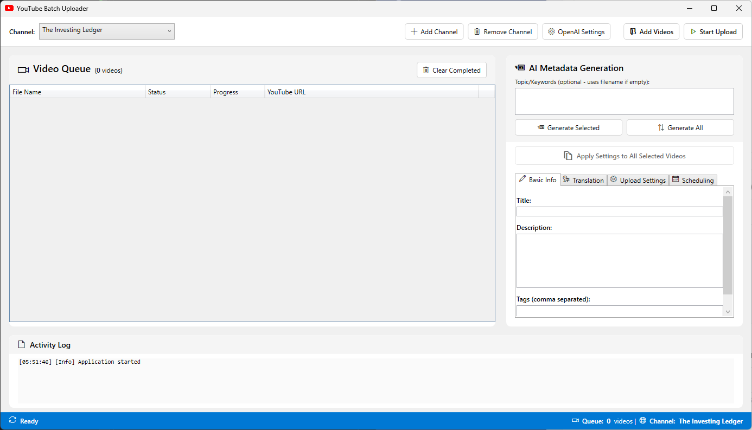Click the plus icon on Add Channel

coord(414,31)
